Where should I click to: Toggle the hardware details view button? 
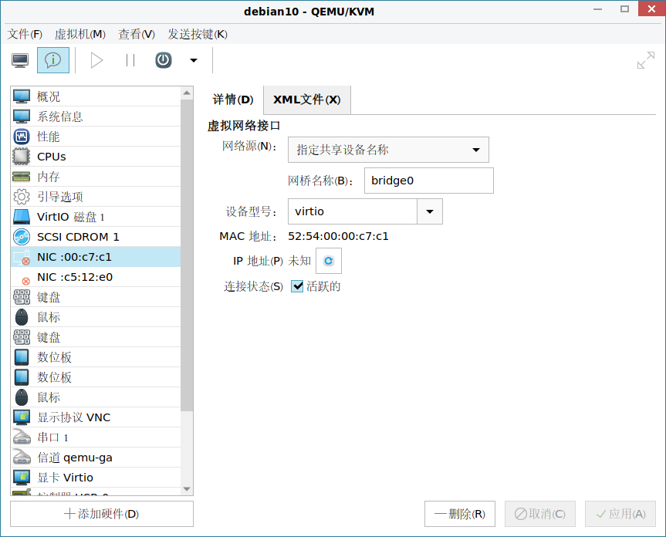53,60
